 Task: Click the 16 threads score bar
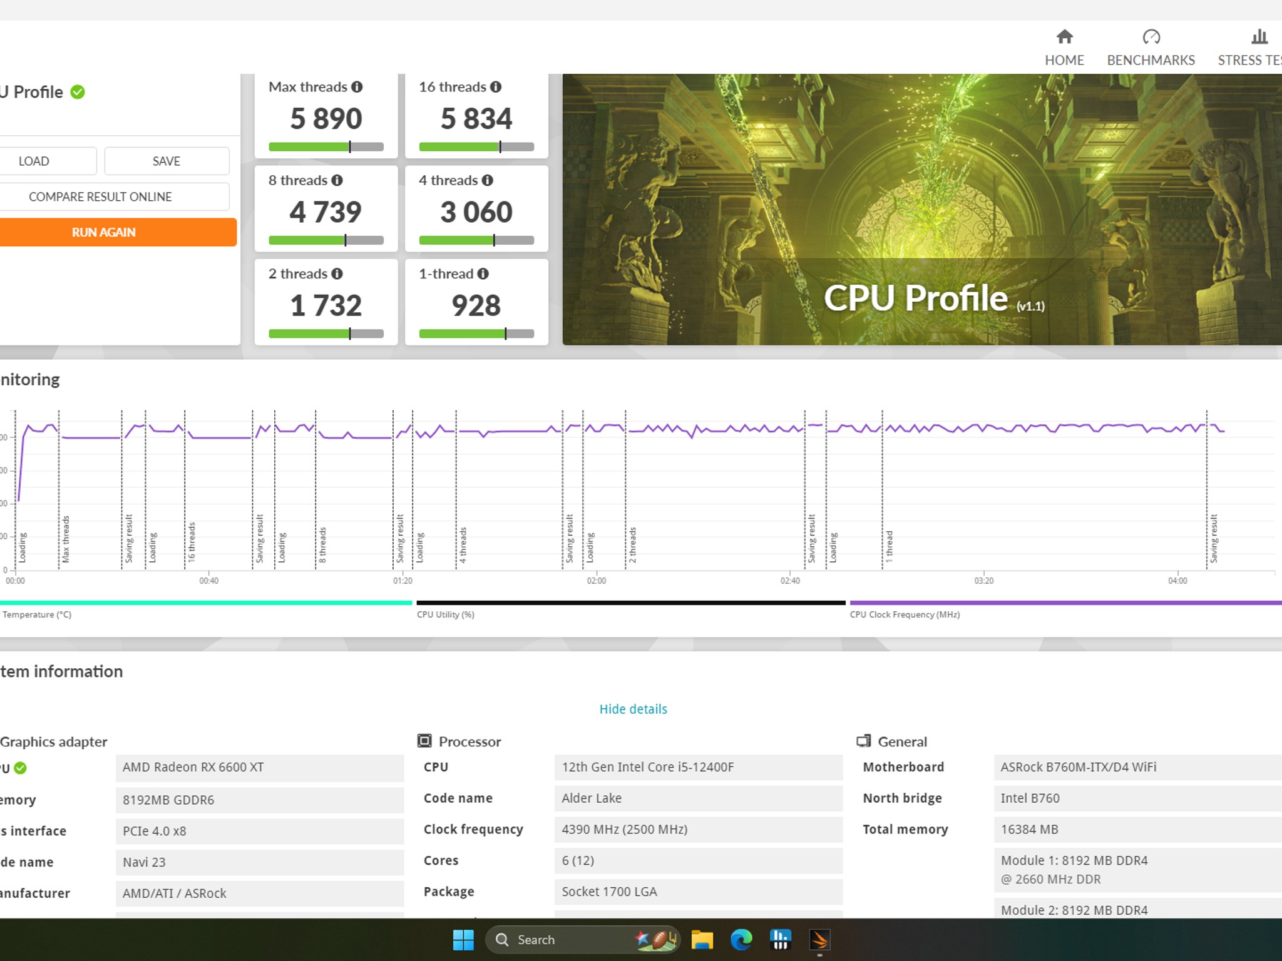click(x=476, y=147)
